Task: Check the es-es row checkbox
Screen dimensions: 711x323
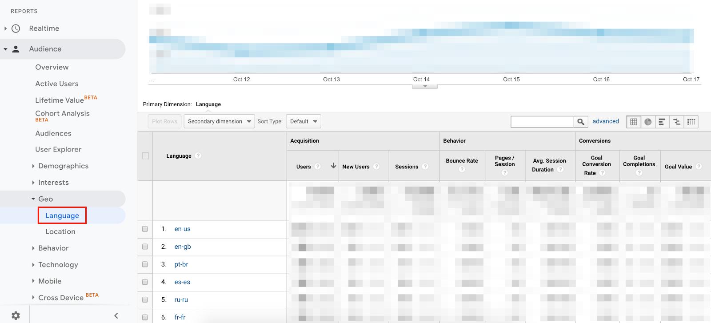Action: (x=145, y=282)
